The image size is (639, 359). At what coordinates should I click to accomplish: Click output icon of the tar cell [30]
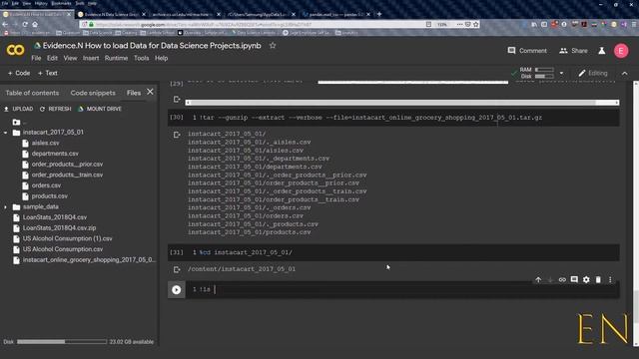(177, 135)
